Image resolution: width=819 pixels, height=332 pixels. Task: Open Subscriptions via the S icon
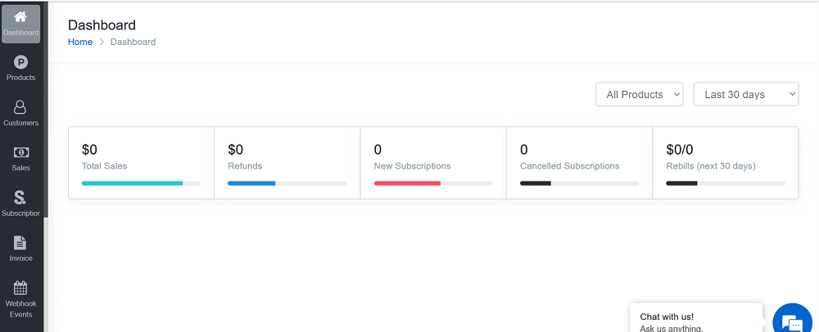[20, 198]
